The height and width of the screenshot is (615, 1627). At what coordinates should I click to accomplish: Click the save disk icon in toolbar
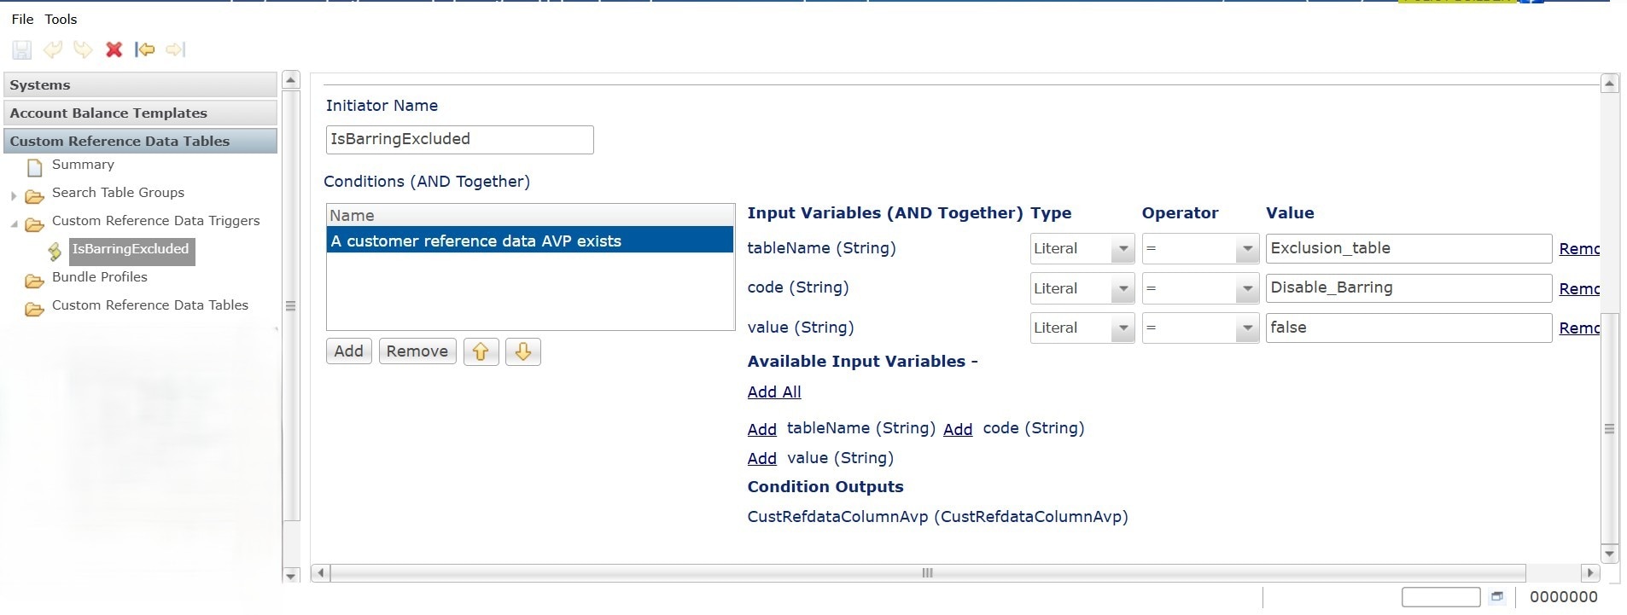22,49
